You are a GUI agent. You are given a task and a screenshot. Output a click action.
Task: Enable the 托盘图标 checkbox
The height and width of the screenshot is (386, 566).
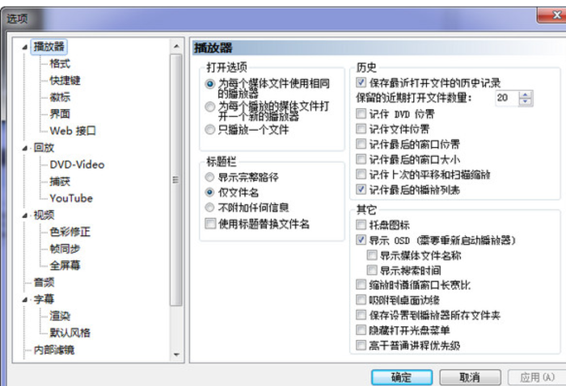[x=361, y=224]
